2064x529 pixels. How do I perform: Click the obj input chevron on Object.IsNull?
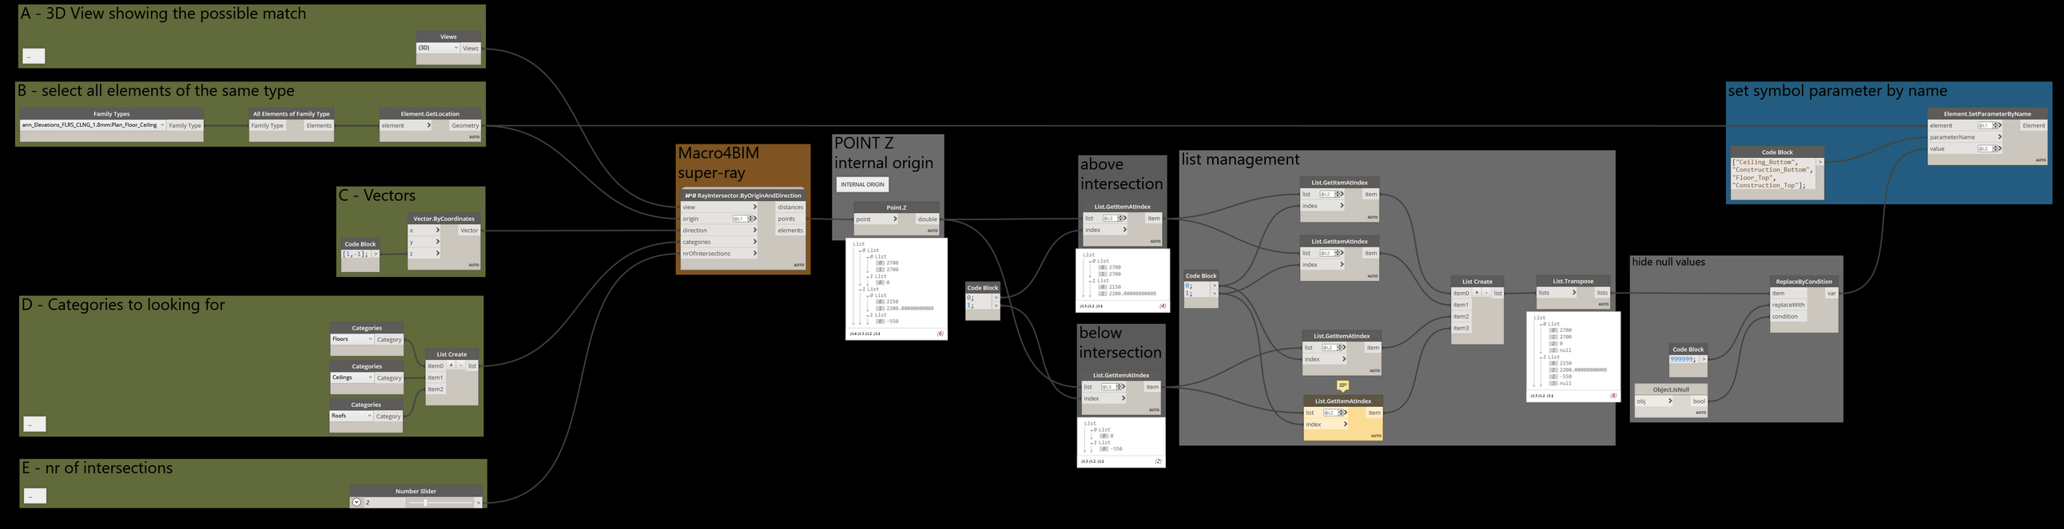point(1670,402)
